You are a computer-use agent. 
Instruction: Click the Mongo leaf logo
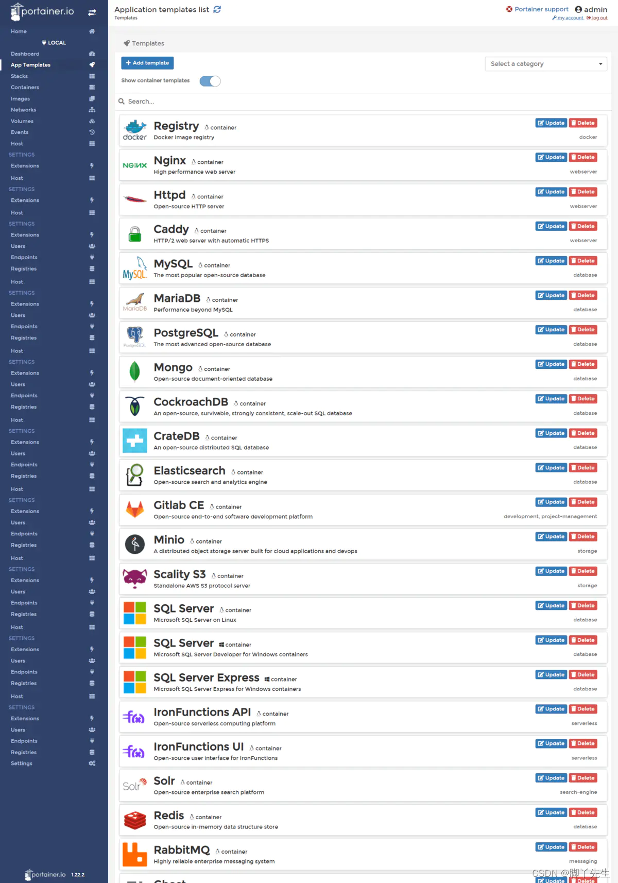135,371
